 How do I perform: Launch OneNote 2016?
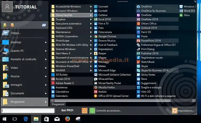click(x=157, y=19)
